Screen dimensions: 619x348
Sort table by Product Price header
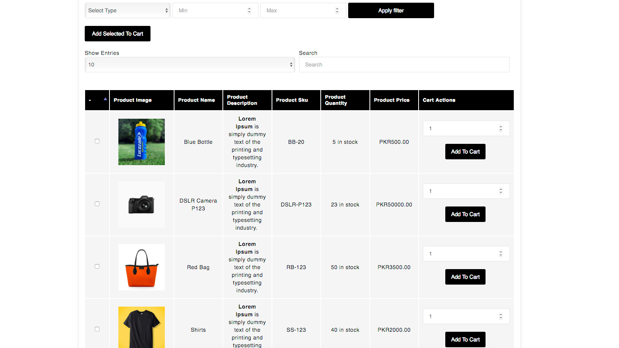pos(392,100)
